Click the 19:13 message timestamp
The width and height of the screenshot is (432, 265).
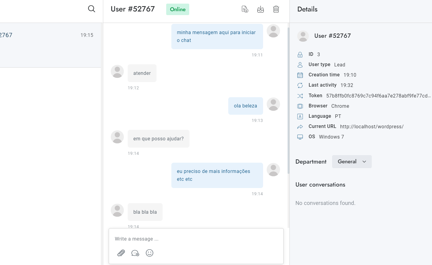coord(257,120)
